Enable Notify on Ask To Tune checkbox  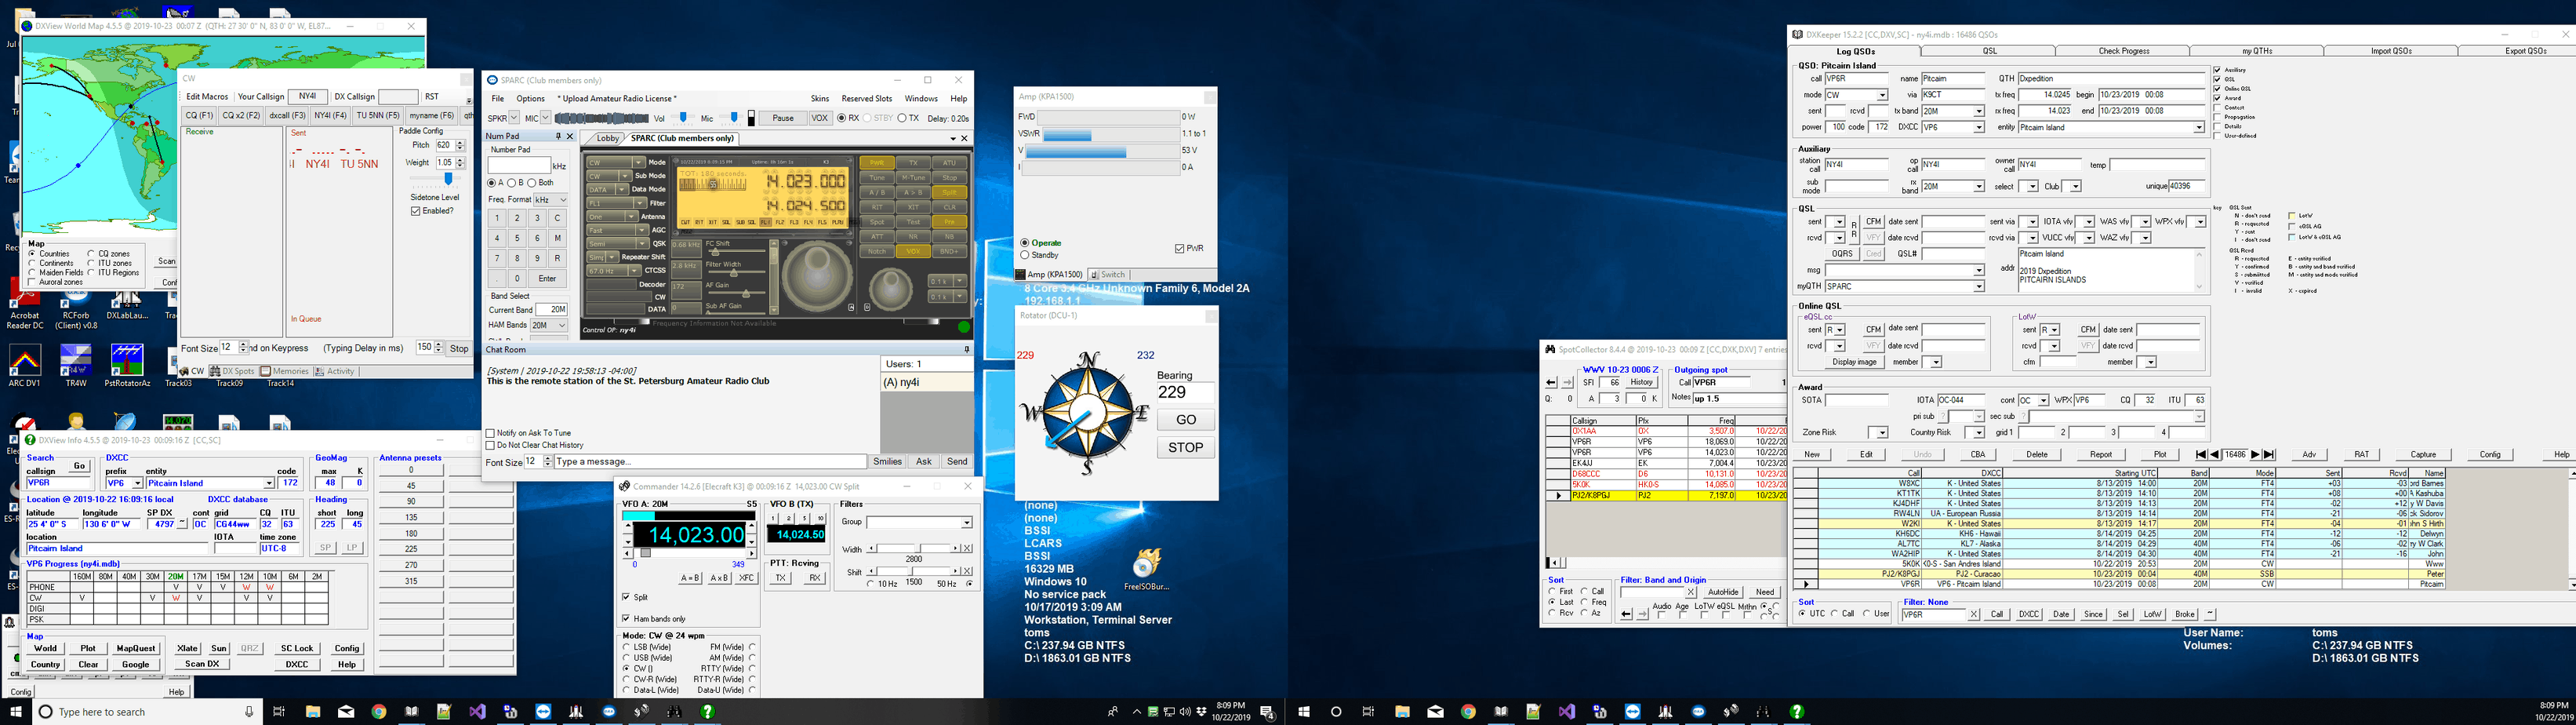click(x=490, y=433)
